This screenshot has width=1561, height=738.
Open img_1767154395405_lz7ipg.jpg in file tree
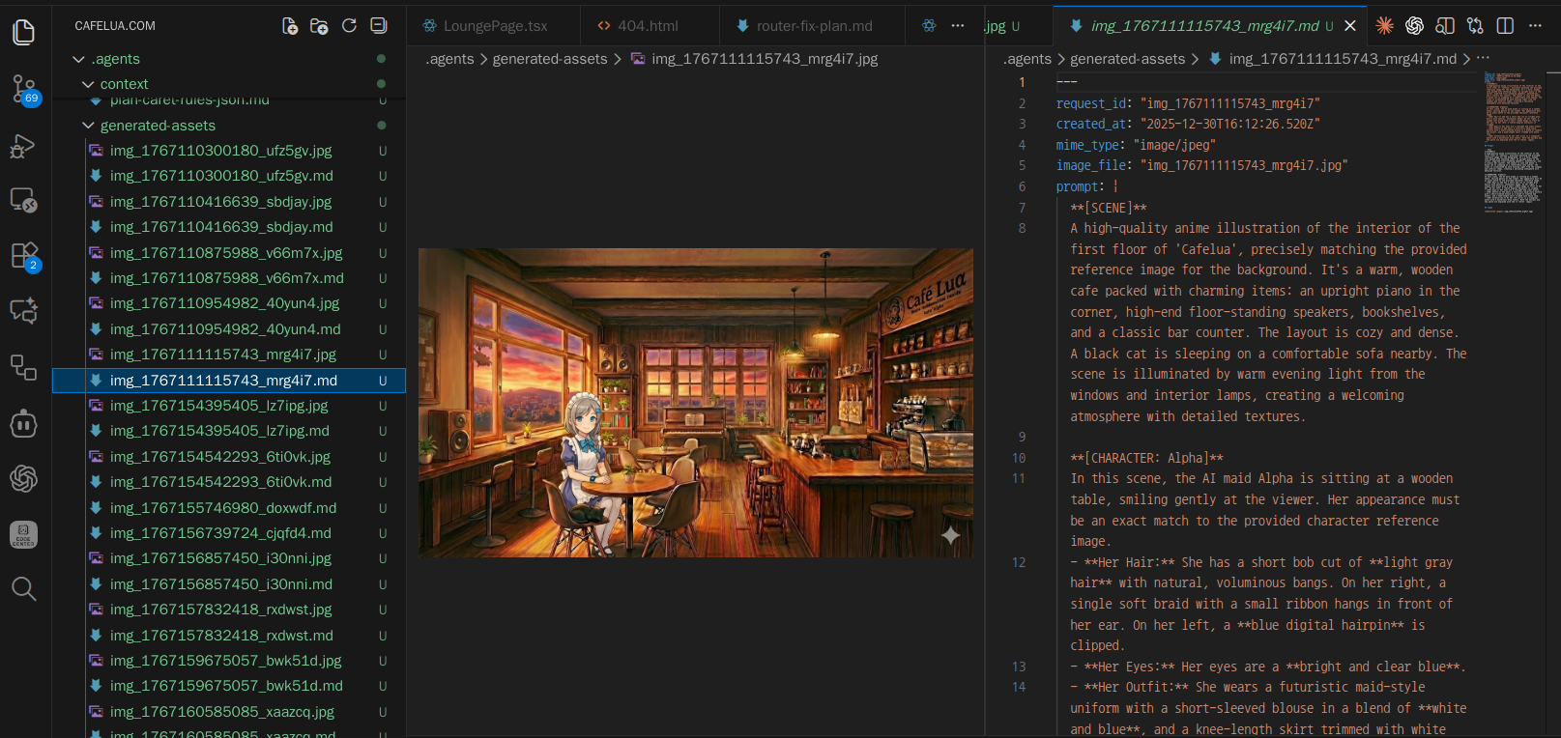(218, 406)
